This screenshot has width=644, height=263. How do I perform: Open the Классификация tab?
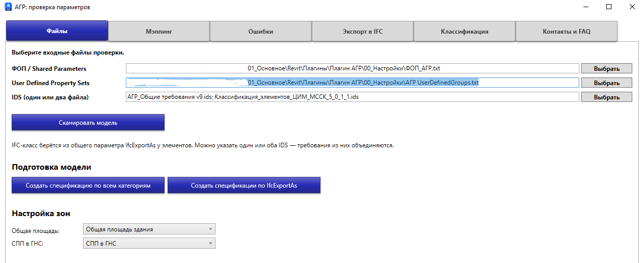[x=465, y=31]
